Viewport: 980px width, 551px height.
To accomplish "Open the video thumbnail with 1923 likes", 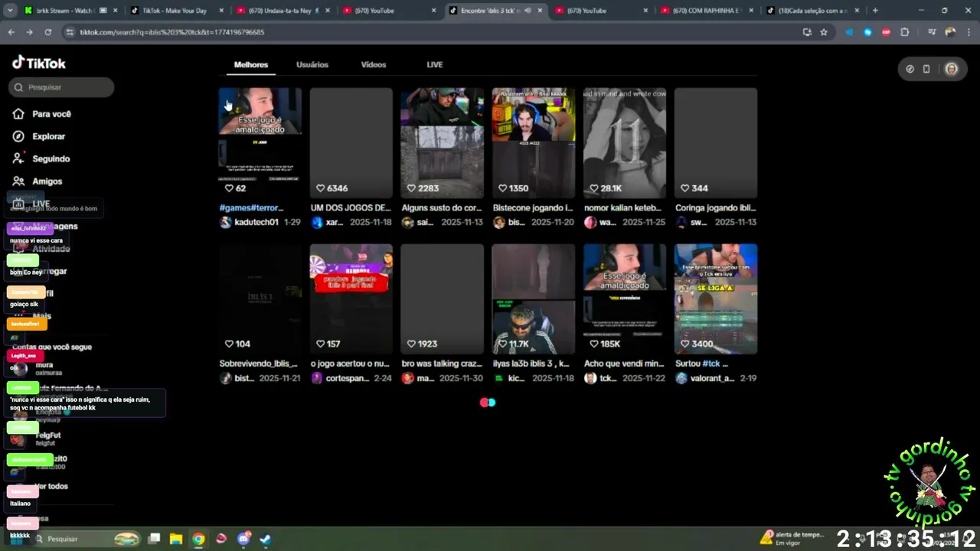I will [x=443, y=299].
